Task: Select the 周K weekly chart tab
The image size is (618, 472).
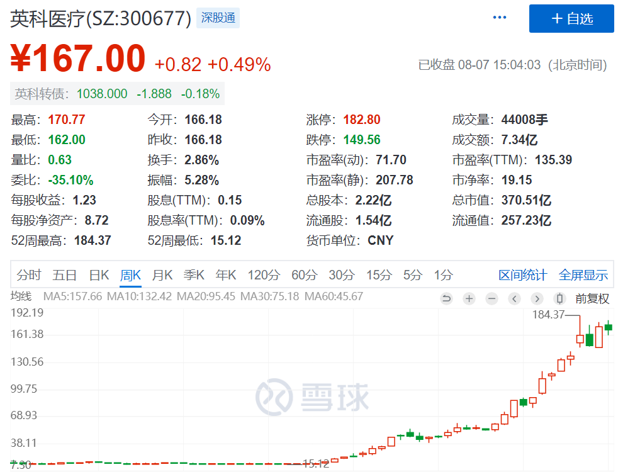Action: click(x=130, y=275)
